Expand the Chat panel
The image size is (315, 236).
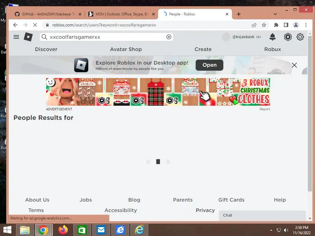click(x=262, y=215)
